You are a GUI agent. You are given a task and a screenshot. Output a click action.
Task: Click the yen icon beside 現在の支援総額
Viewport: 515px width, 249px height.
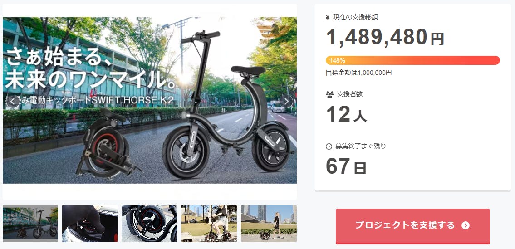pyautogui.click(x=328, y=17)
